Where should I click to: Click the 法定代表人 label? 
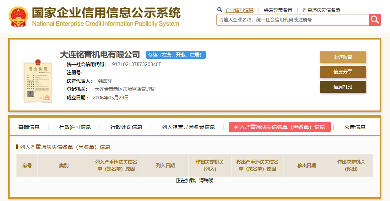tap(79, 81)
